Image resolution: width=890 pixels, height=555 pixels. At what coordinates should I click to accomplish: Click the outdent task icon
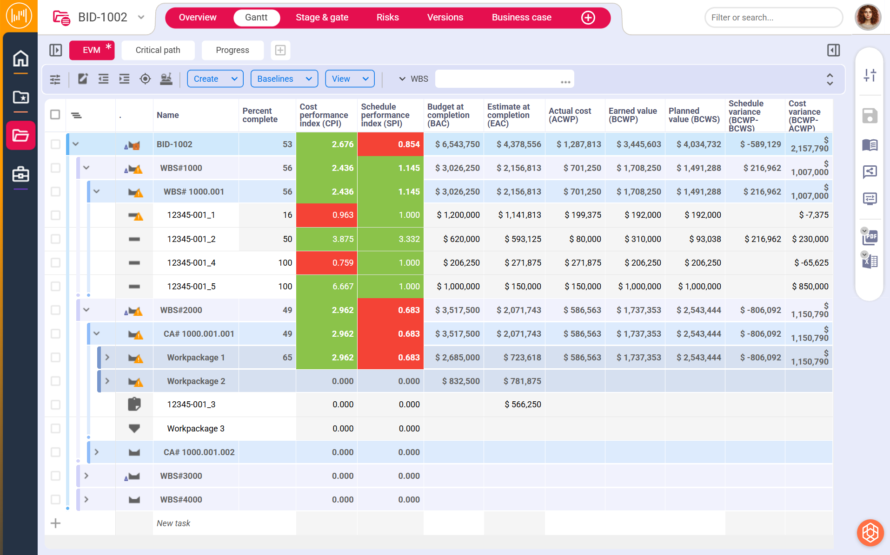coord(103,79)
